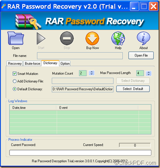Click the Default Dictionary path field
The image size is (160, 168).
[x=82, y=89]
